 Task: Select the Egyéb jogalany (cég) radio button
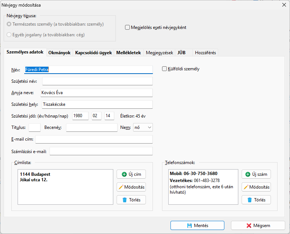(9, 35)
